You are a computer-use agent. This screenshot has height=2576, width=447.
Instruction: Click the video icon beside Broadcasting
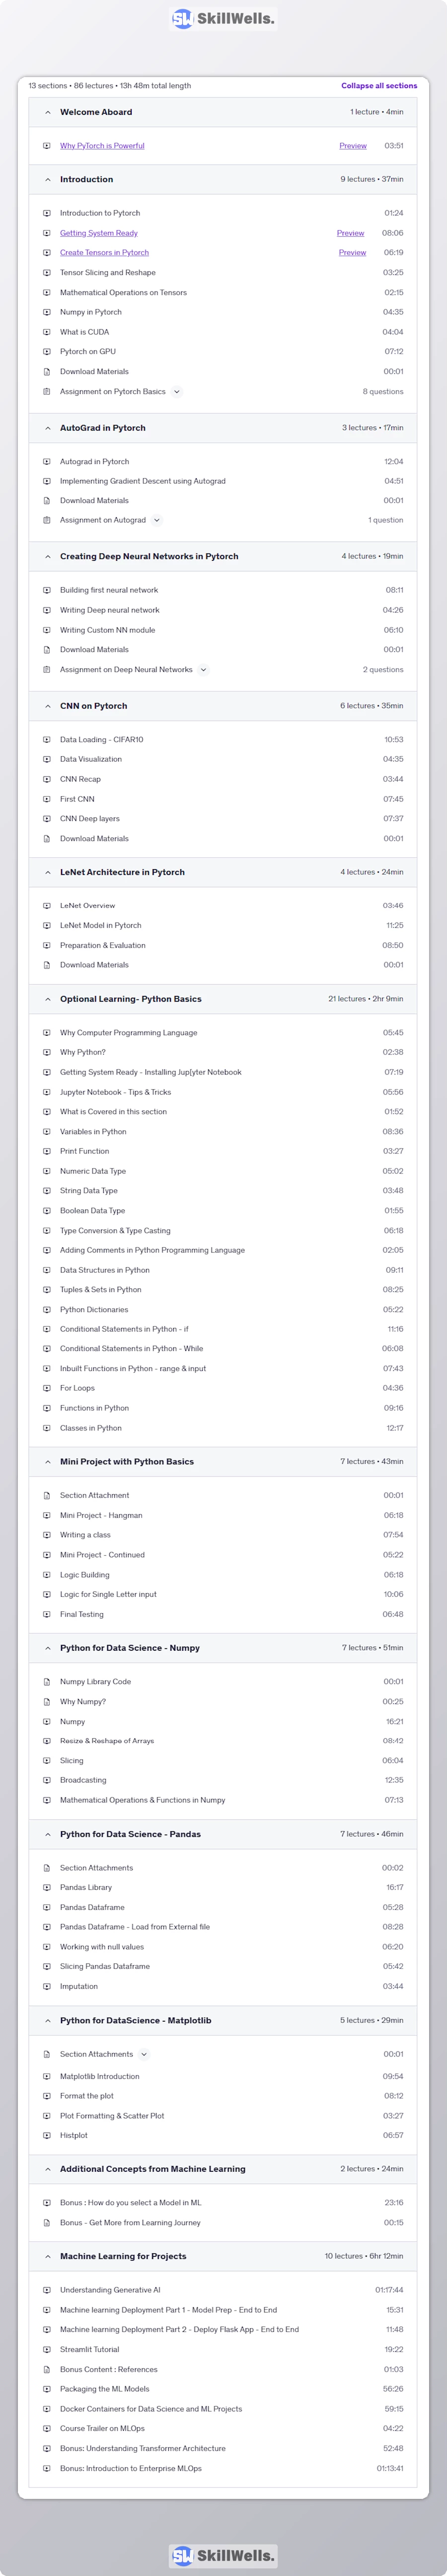point(47,1780)
